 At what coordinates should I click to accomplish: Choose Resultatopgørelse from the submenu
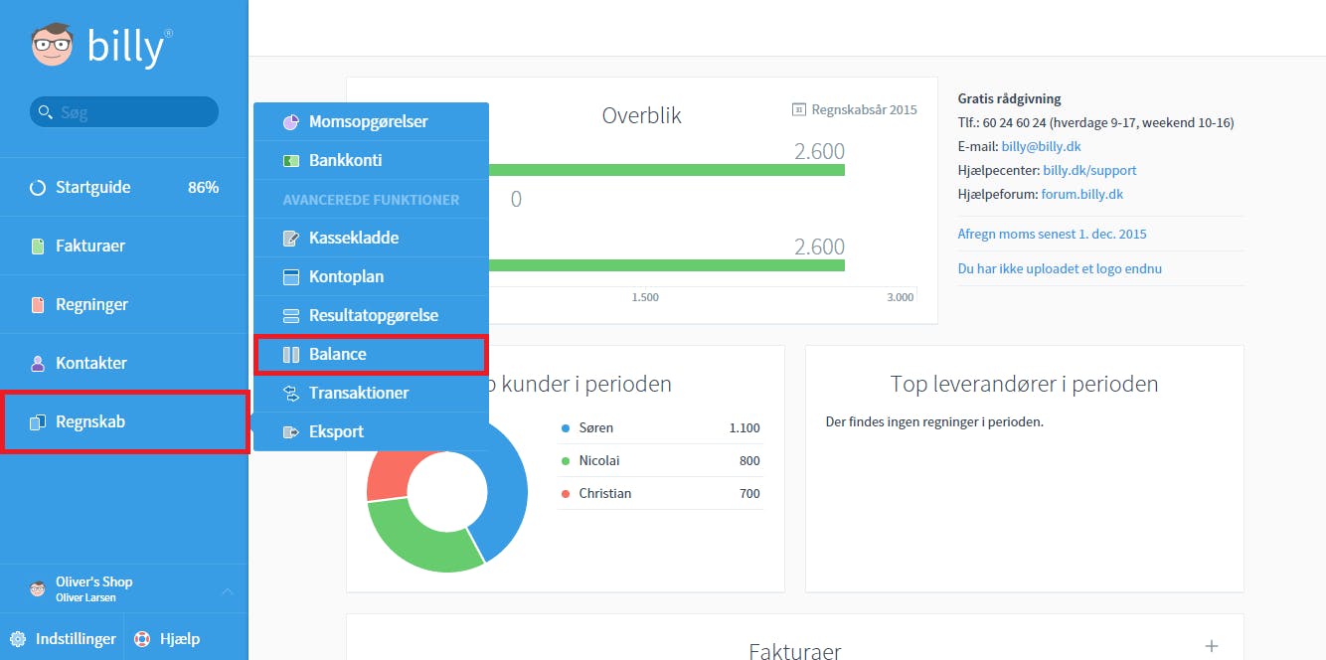(371, 316)
